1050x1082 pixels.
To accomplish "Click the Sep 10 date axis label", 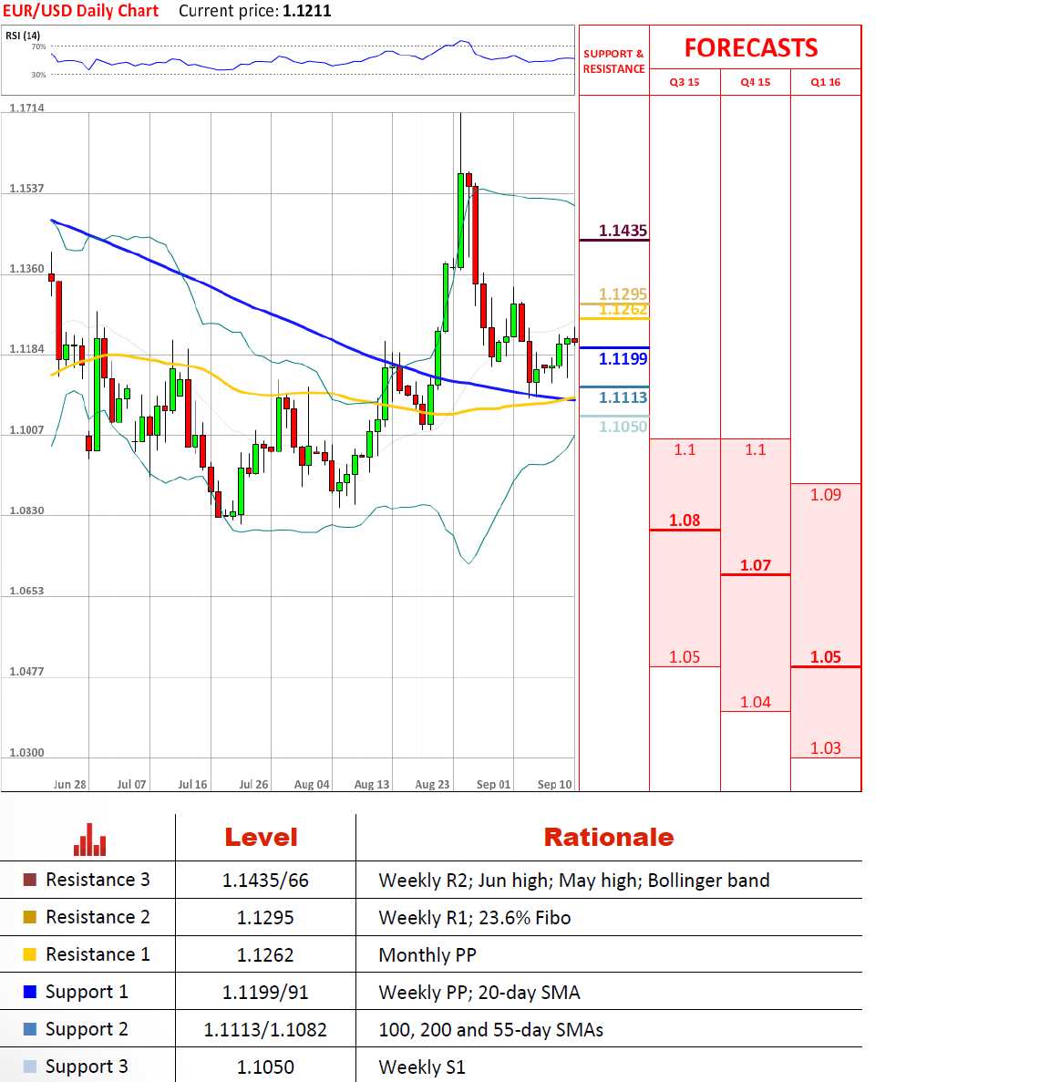I will coord(555,785).
